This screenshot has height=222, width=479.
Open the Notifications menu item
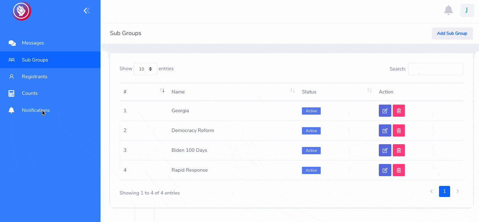(50, 110)
